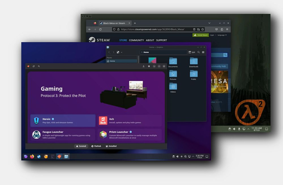Expand the Steam language dropdown

point(222,35)
